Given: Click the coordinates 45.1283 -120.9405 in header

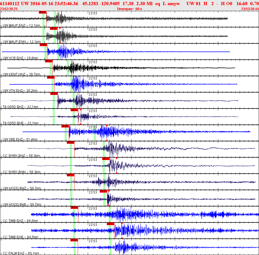Looking at the screenshot, I should 101,4.
